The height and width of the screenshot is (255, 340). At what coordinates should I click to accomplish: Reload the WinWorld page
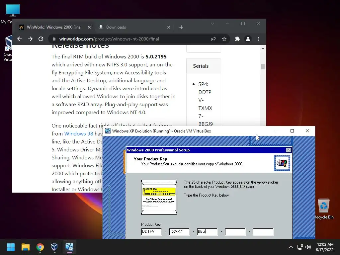[x=41, y=39]
